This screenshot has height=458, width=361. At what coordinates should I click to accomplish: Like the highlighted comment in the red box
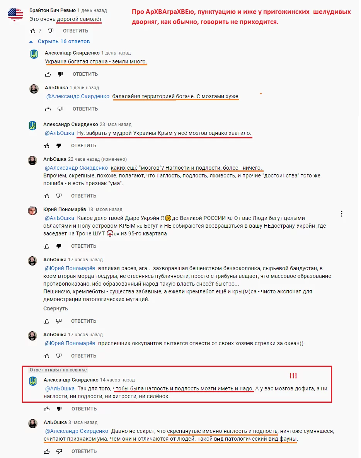47,409
